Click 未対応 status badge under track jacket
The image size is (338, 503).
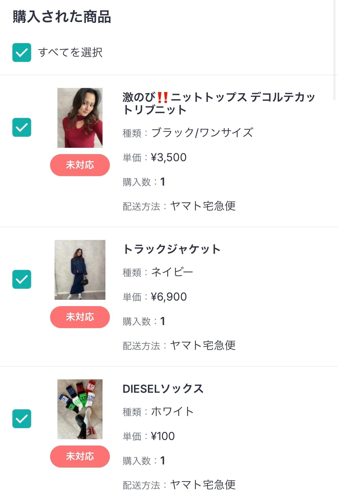tap(80, 317)
